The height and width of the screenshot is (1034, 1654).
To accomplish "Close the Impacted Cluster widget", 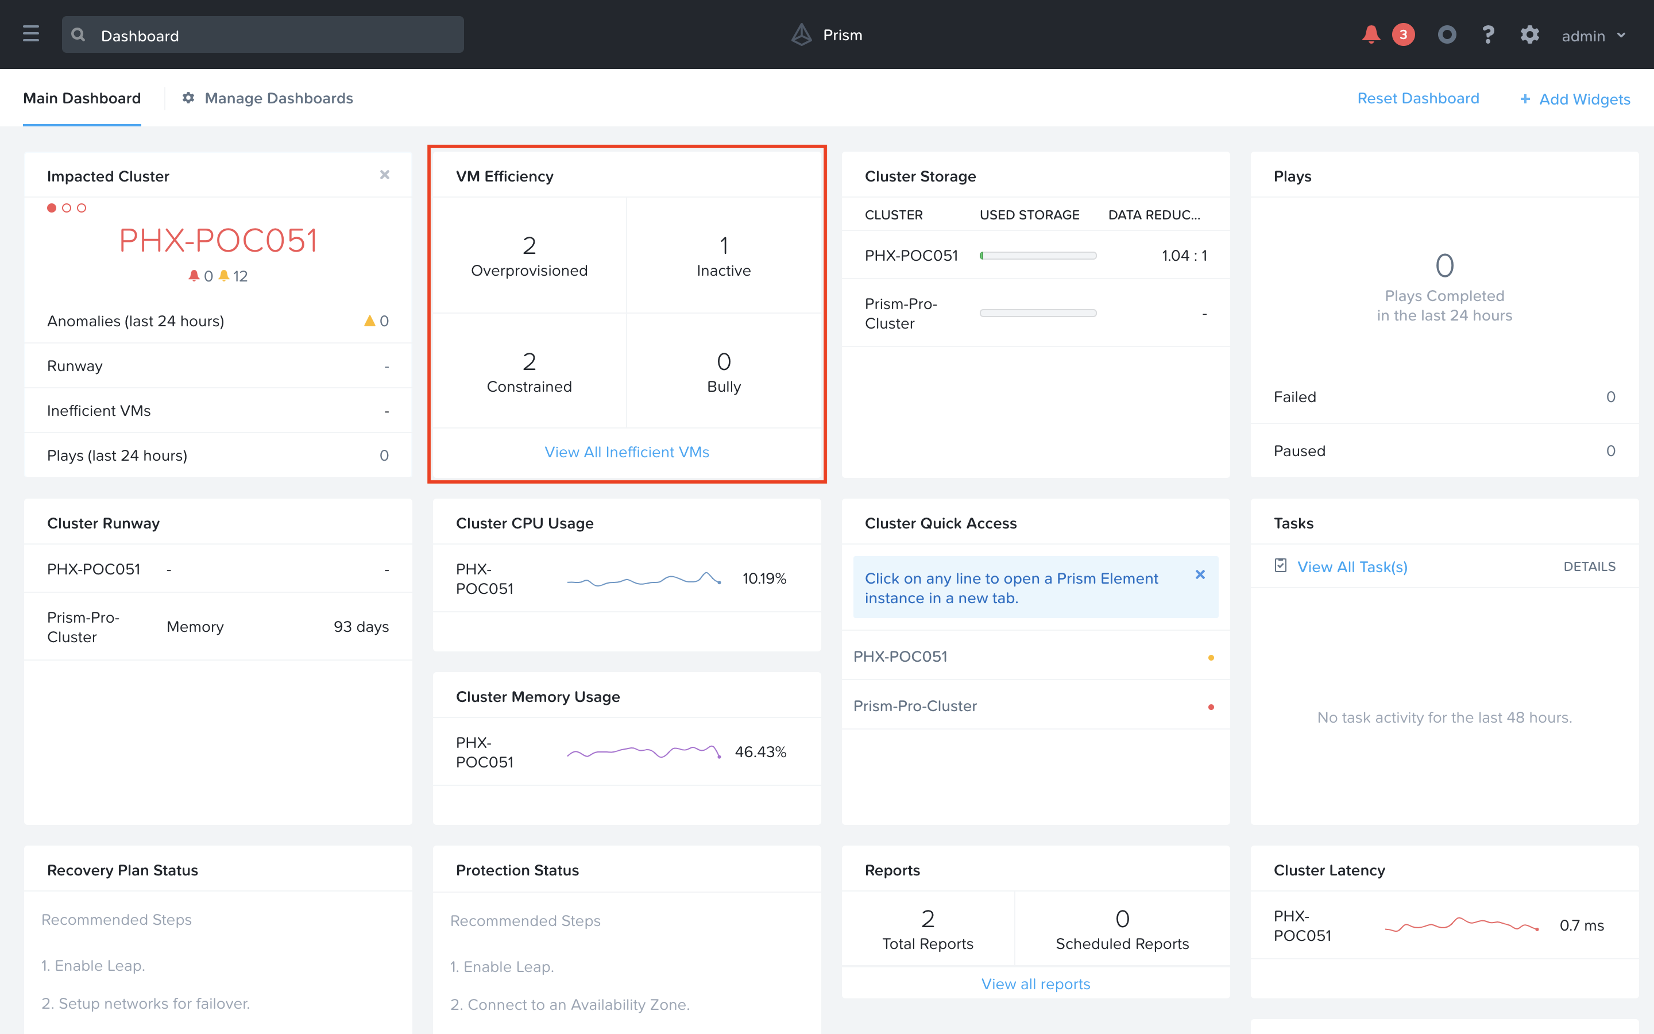I will pyautogui.click(x=385, y=175).
